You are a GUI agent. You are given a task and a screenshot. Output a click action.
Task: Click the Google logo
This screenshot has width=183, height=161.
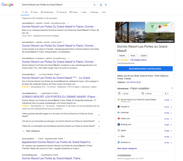pos(7,5)
